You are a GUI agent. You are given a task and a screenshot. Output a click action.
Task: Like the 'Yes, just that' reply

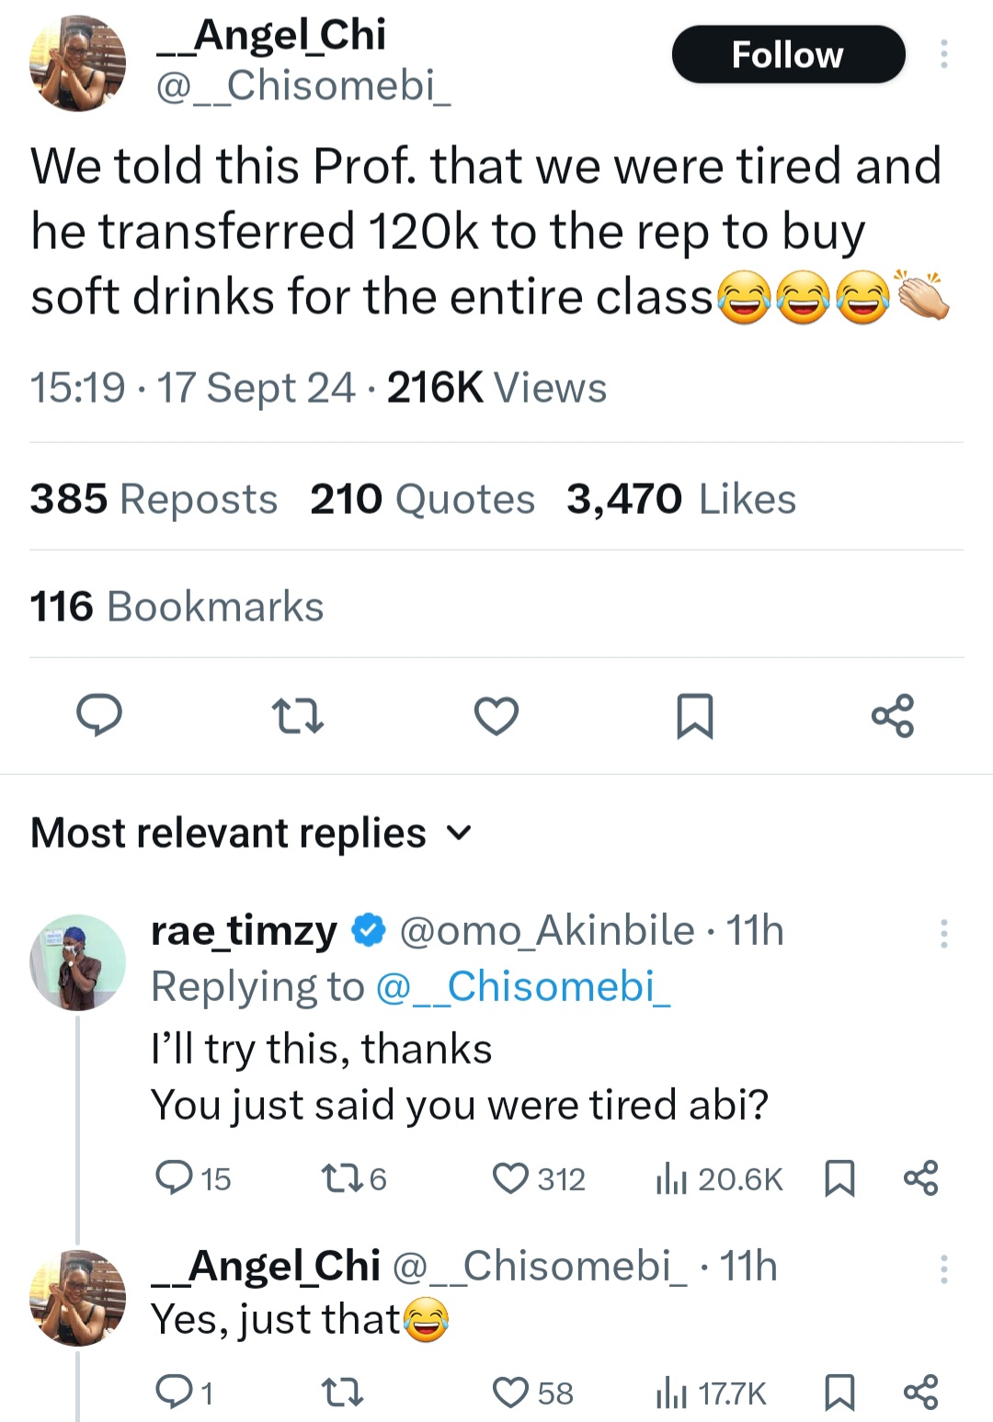click(511, 1394)
